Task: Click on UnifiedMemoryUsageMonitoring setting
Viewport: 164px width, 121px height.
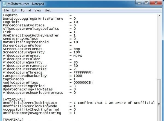Action: [32, 113]
